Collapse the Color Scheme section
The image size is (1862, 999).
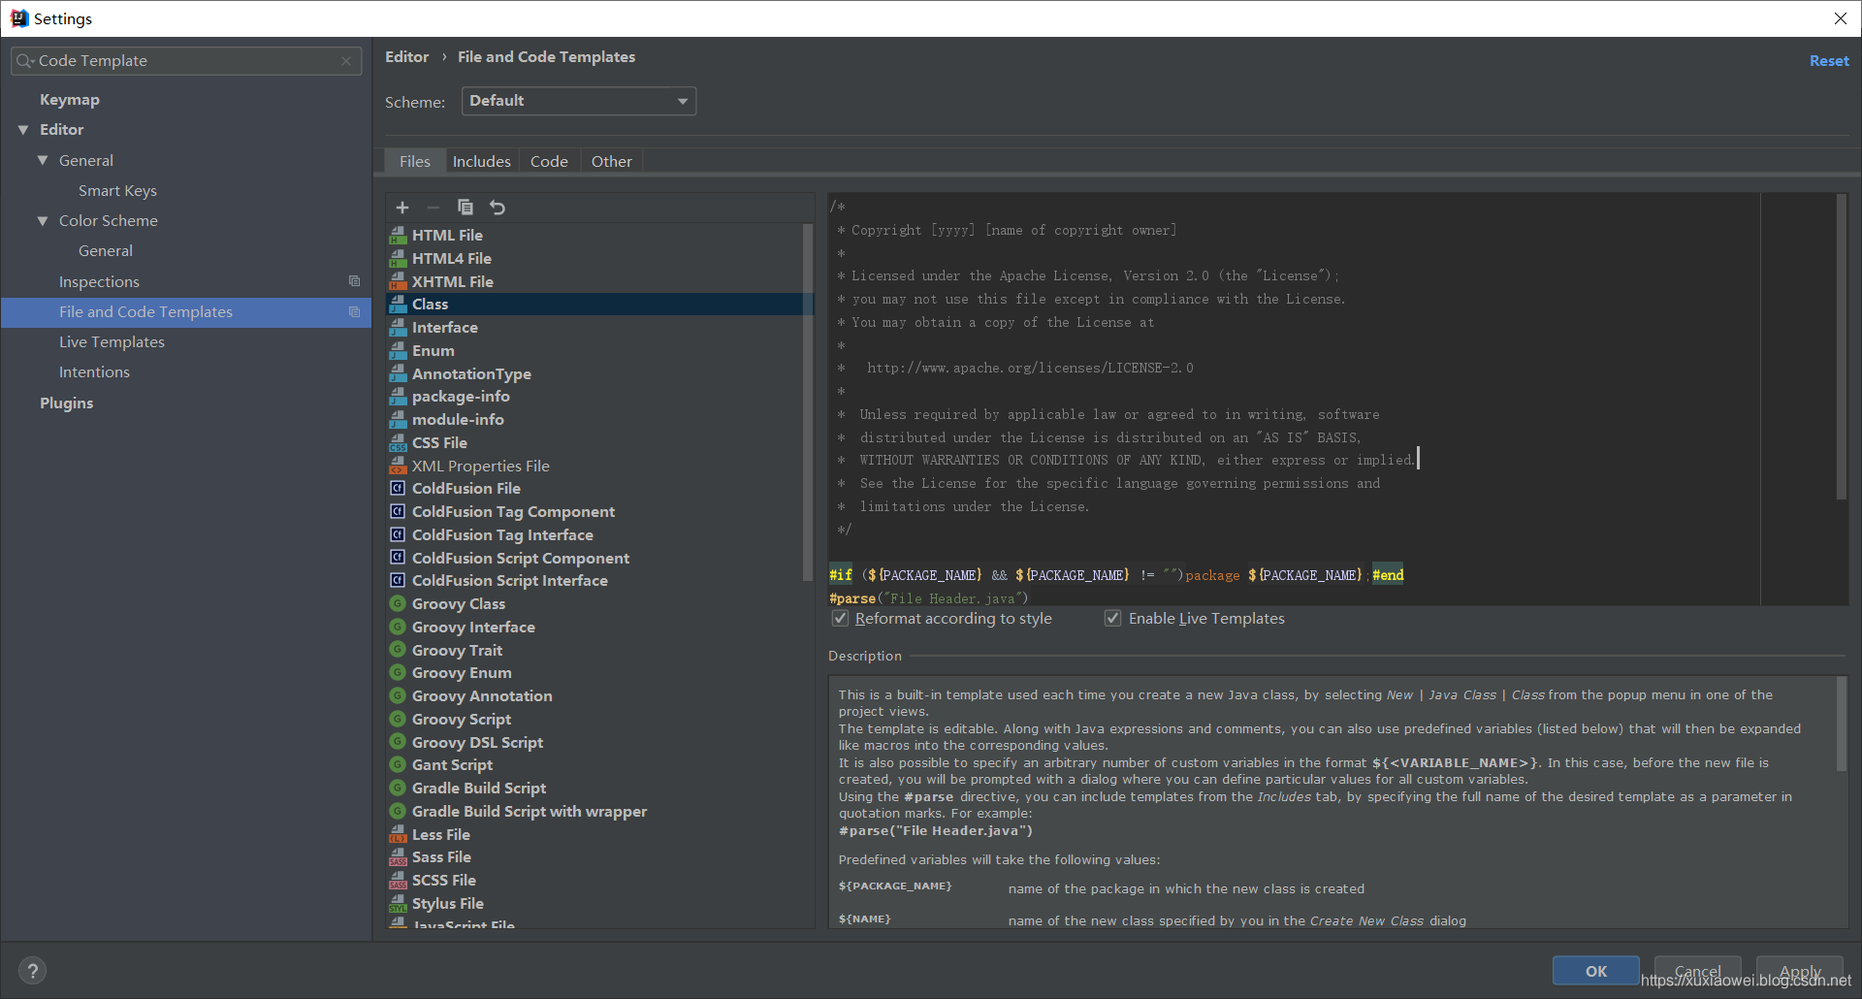coord(42,220)
